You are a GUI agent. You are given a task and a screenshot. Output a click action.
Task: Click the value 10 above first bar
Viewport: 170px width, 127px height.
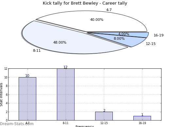(27, 76)
